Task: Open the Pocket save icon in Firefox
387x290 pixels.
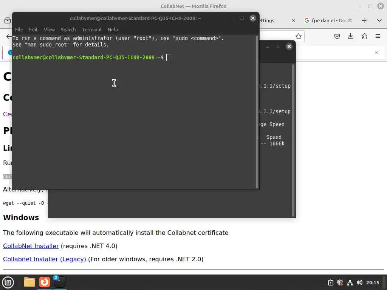Action: click(337, 37)
